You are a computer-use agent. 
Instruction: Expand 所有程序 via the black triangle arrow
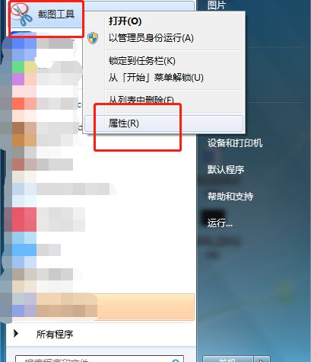(x=16, y=333)
